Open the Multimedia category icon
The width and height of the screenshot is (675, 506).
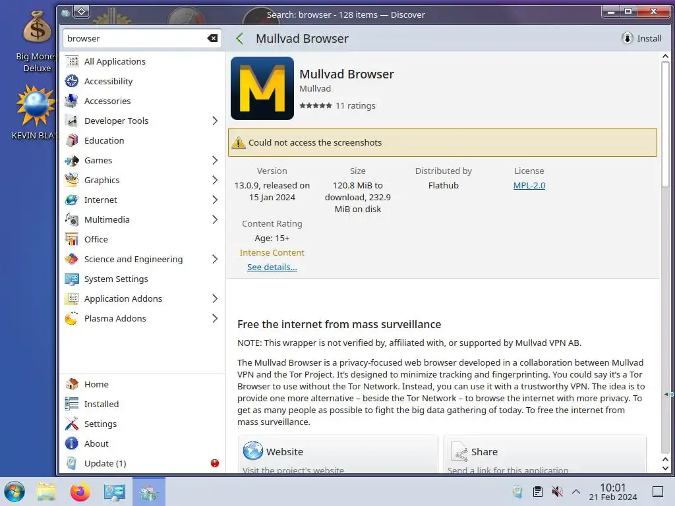tap(72, 220)
